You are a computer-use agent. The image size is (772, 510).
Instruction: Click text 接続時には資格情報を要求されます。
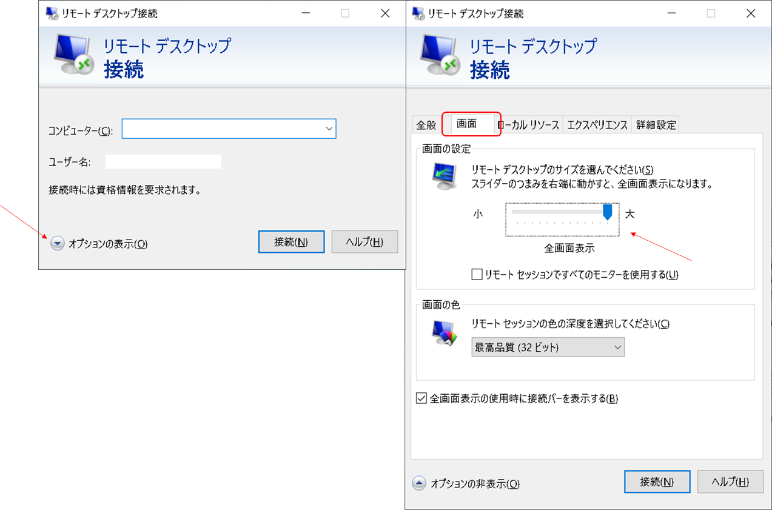pos(125,190)
